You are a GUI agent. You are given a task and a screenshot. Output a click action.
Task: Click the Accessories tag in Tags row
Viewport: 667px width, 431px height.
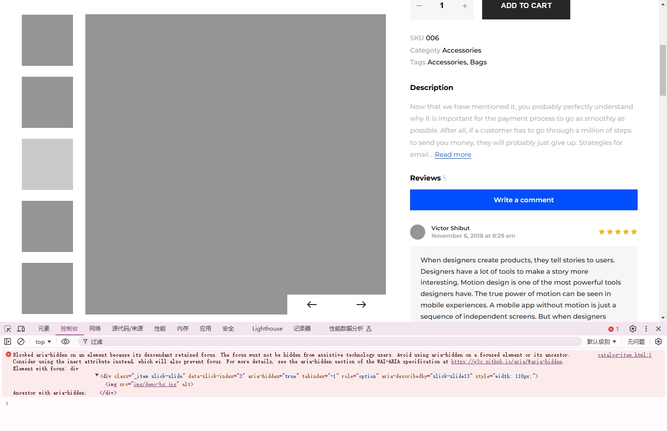click(447, 62)
